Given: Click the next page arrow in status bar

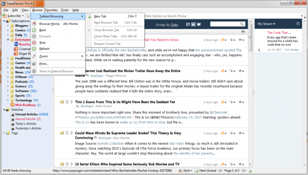Looking at the screenshot, I should (244, 170).
